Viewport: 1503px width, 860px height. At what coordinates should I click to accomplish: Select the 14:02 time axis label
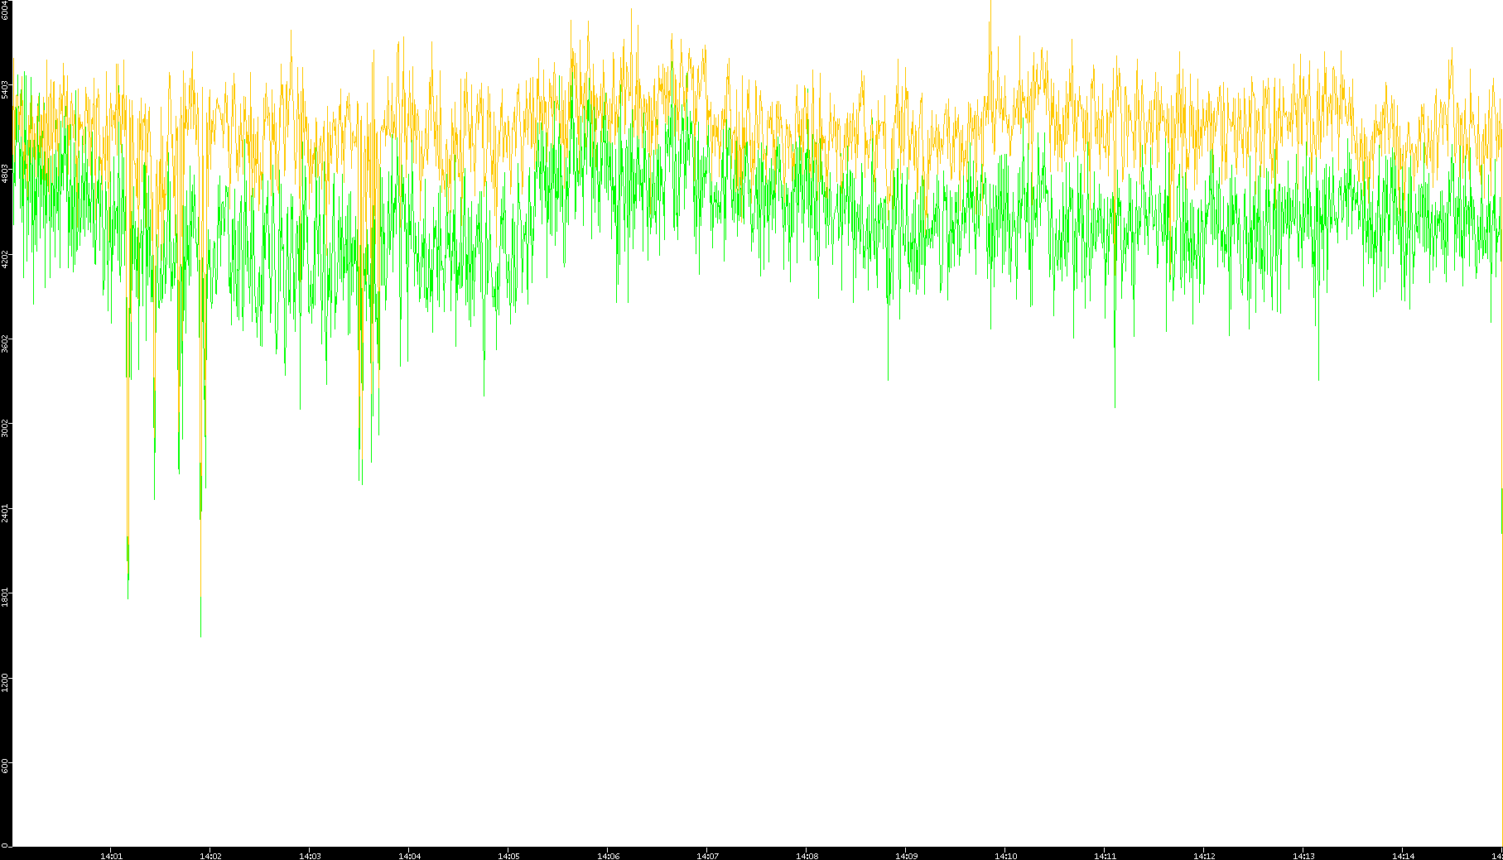210,856
